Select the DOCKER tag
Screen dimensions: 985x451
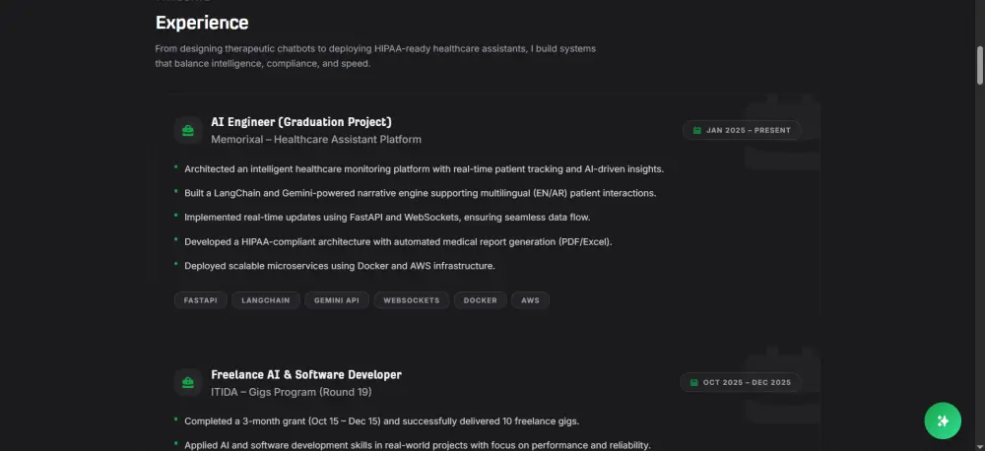tap(481, 299)
